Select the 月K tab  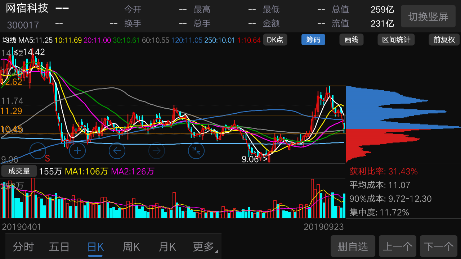tap(167, 247)
